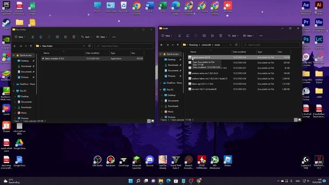Select the MSI Afterburner desktop shortcut

pyautogui.click(x=215, y=162)
